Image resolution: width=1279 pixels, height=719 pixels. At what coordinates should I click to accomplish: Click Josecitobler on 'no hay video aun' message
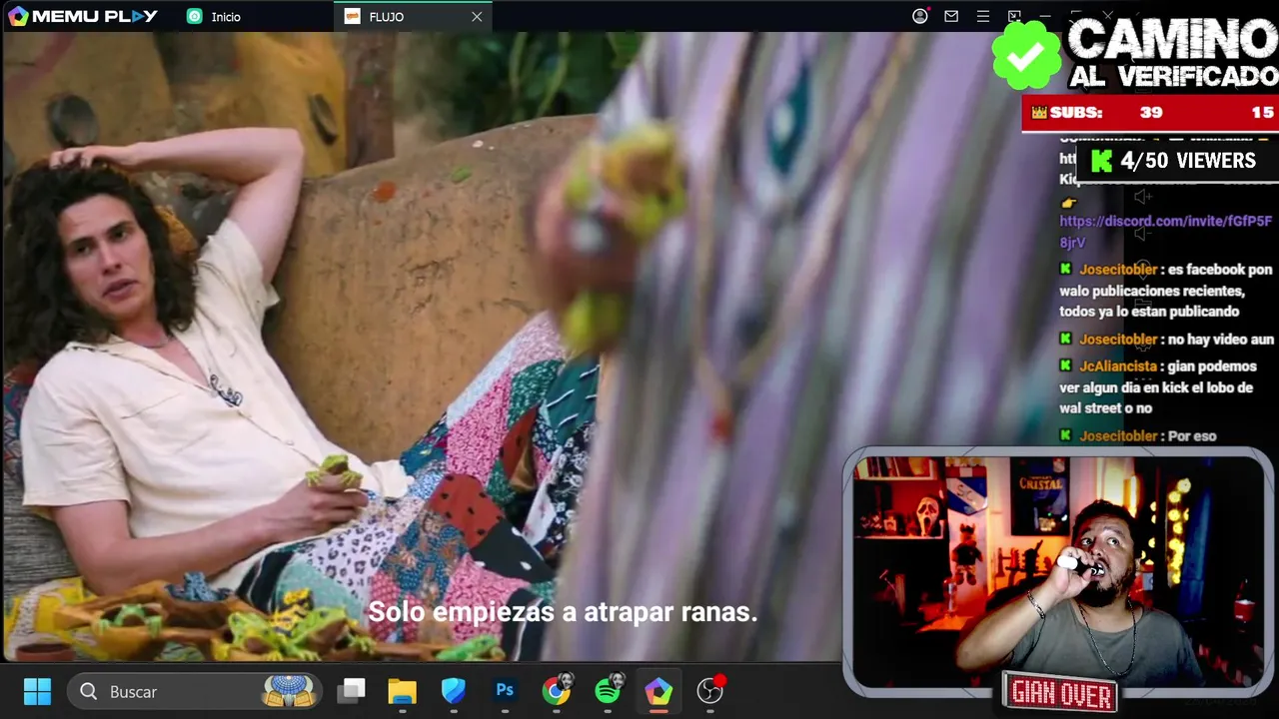tap(1118, 340)
